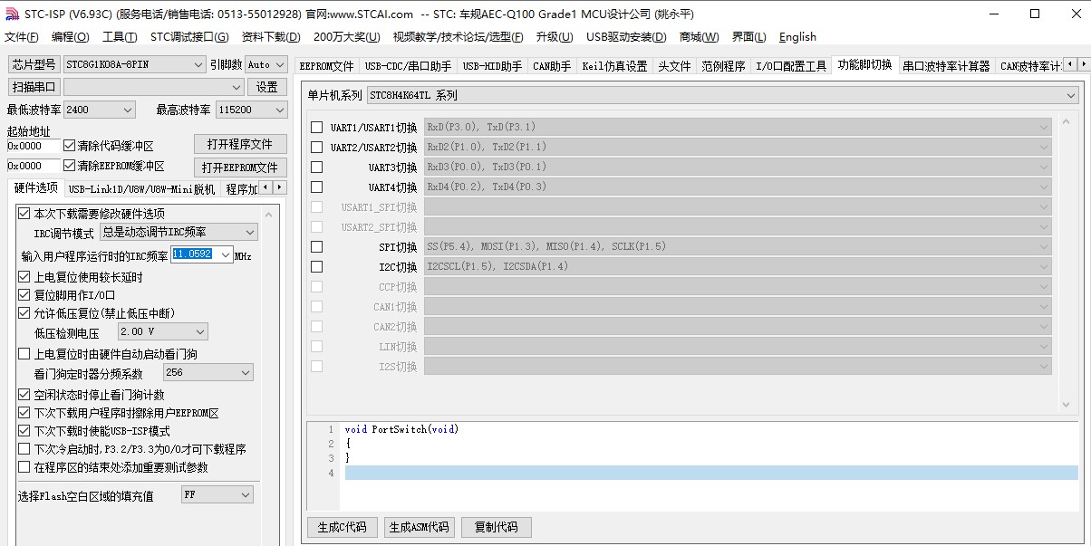Click 生成ASM代码 button
1091x546 pixels.
pyautogui.click(x=420, y=527)
